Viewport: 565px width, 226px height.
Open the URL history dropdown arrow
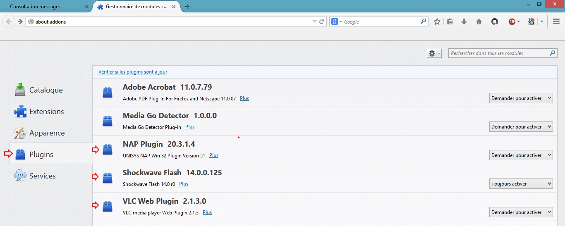point(314,21)
